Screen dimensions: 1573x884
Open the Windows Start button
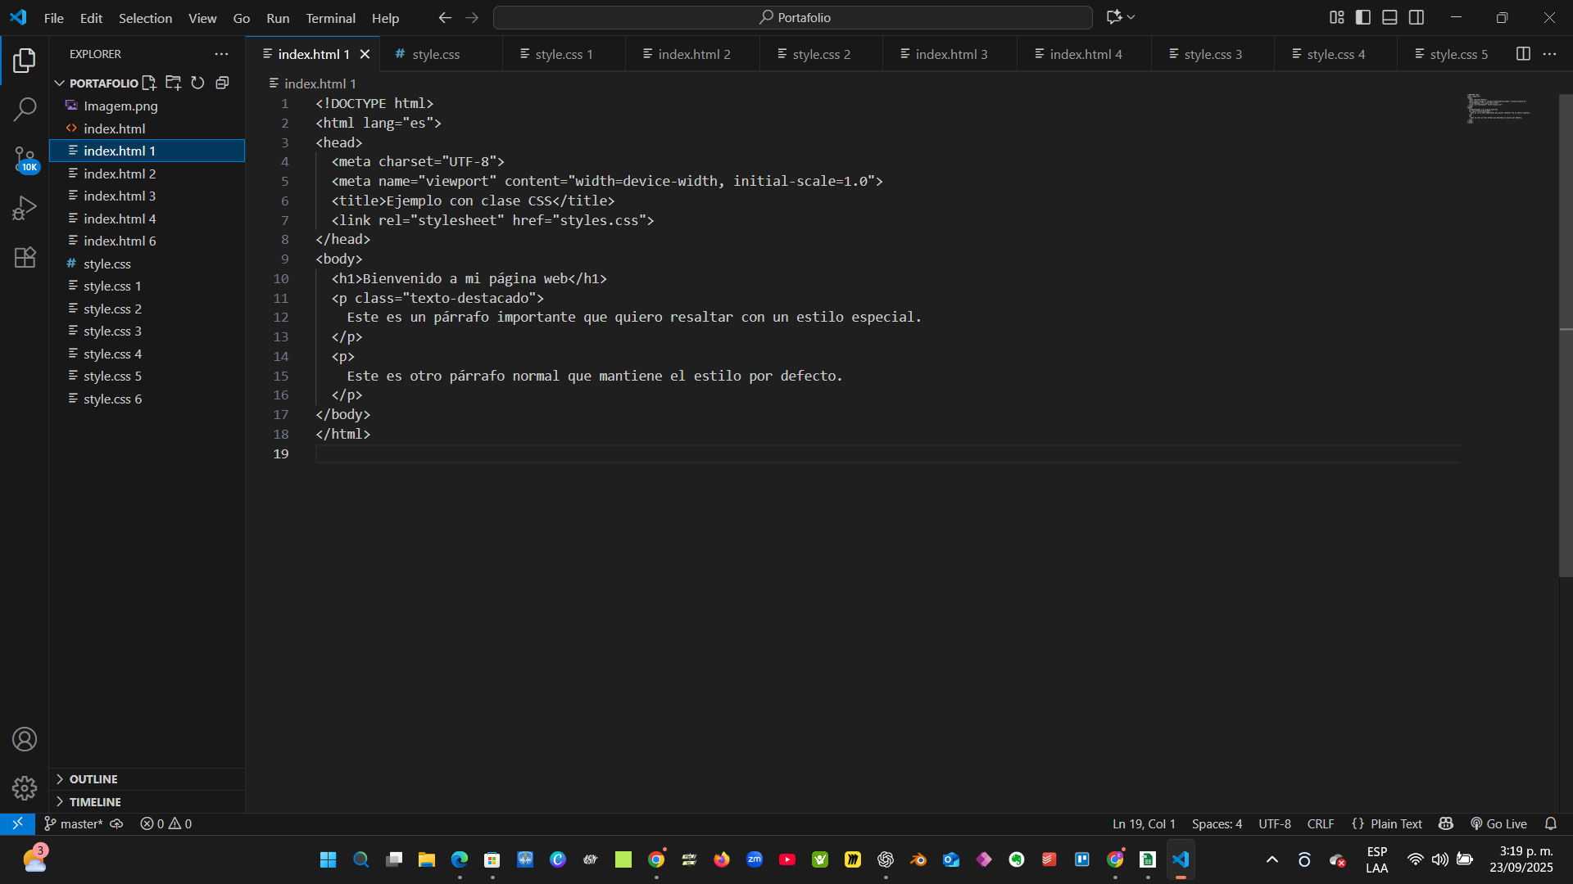click(x=329, y=859)
